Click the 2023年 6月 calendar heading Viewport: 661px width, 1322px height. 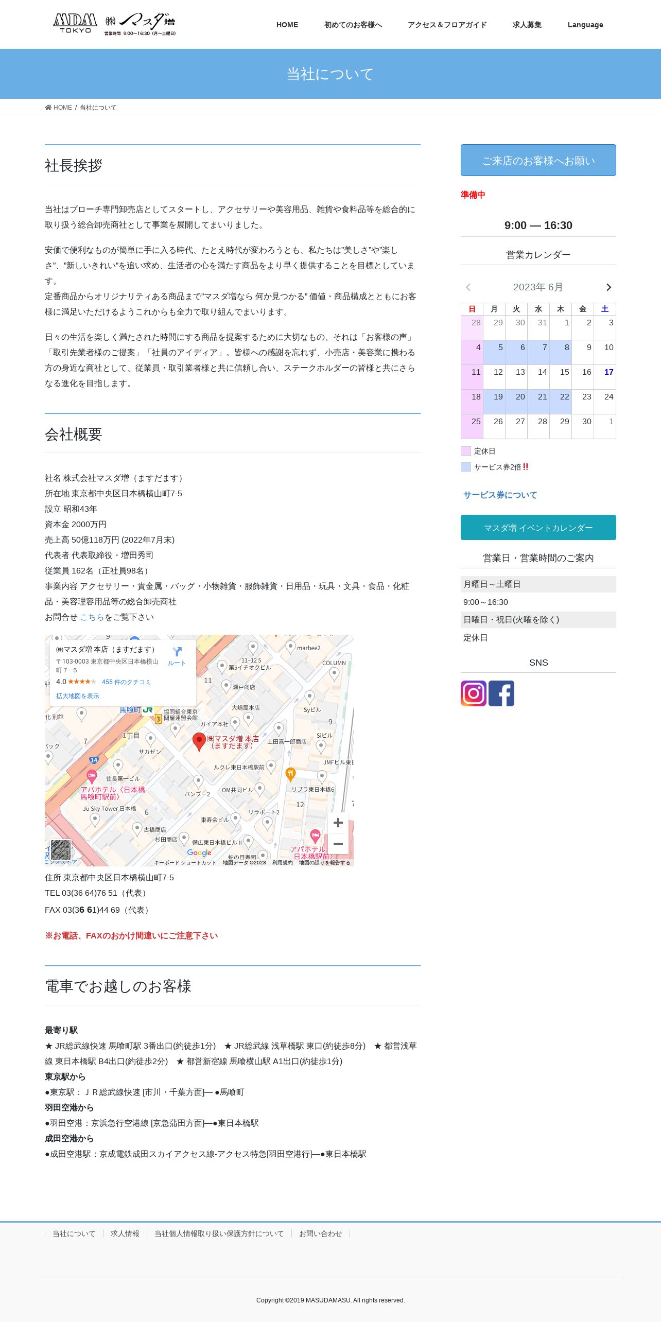(x=538, y=287)
